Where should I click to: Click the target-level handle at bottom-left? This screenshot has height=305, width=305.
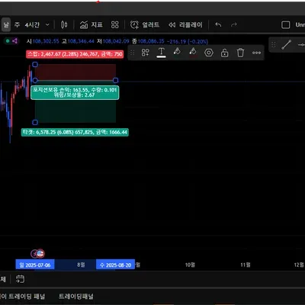(35, 123)
